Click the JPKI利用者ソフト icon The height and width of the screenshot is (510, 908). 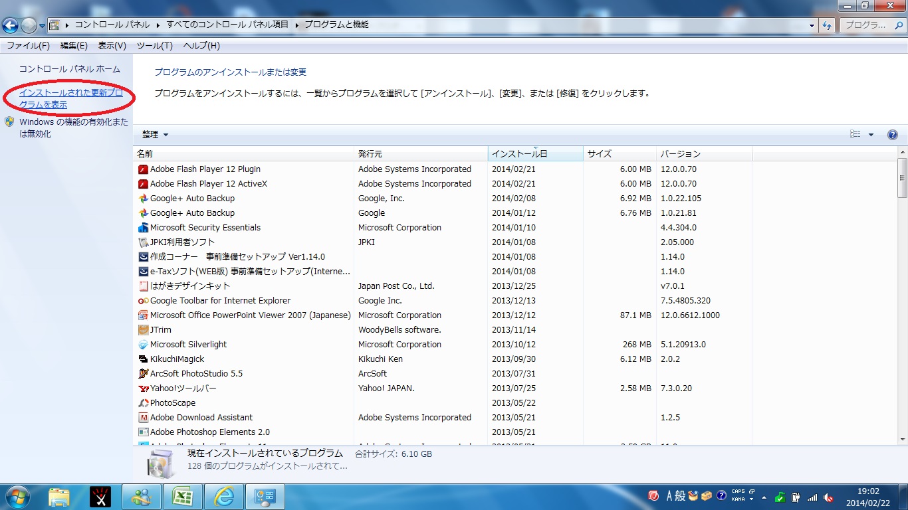coord(143,242)
